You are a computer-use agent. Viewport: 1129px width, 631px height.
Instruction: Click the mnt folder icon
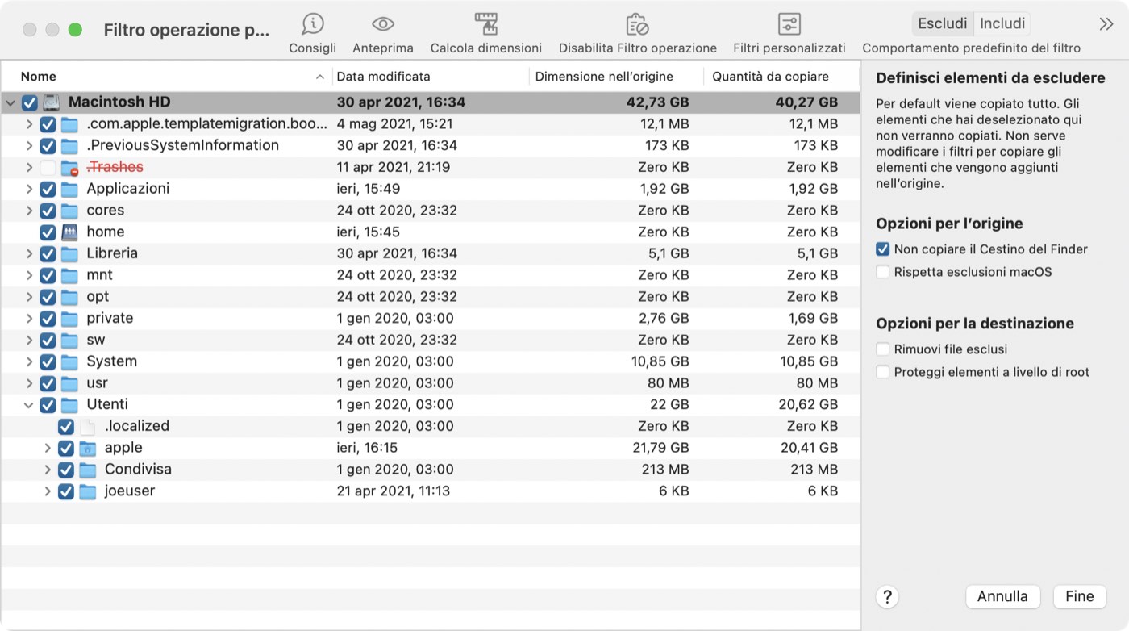coord(69,275)
